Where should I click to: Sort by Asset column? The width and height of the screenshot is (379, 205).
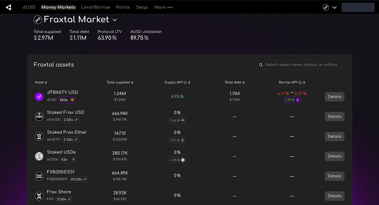[x=41, y=82]
